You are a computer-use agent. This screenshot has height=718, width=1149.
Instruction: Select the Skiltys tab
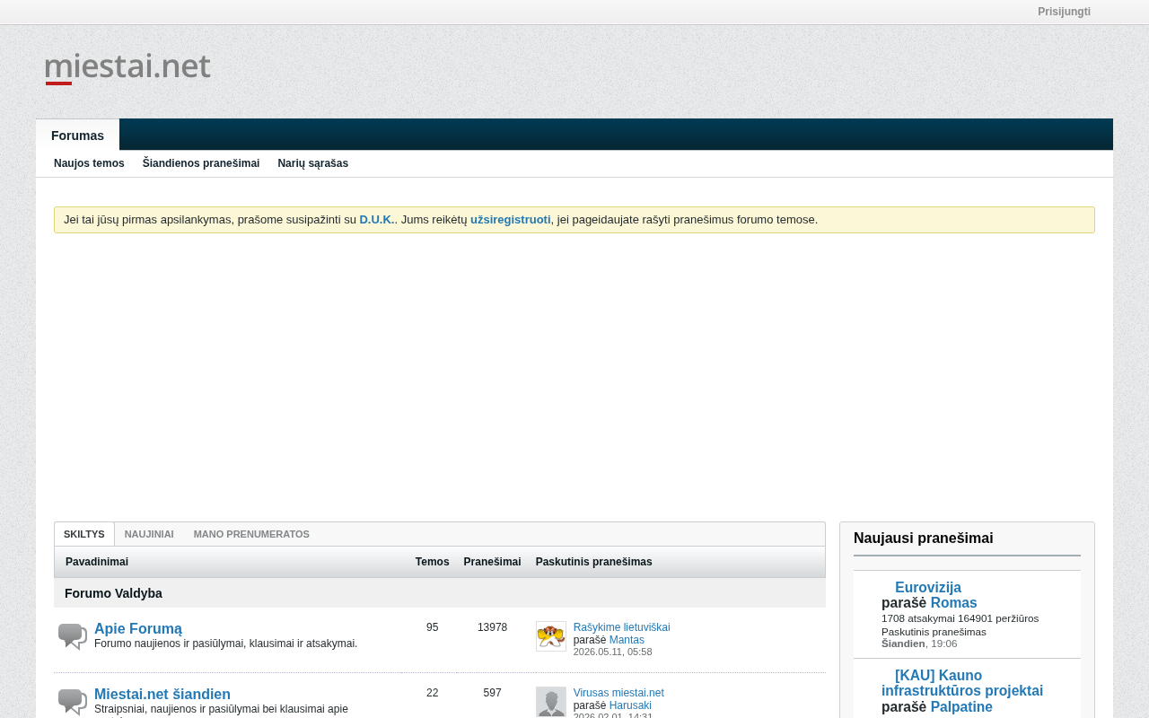84,534
